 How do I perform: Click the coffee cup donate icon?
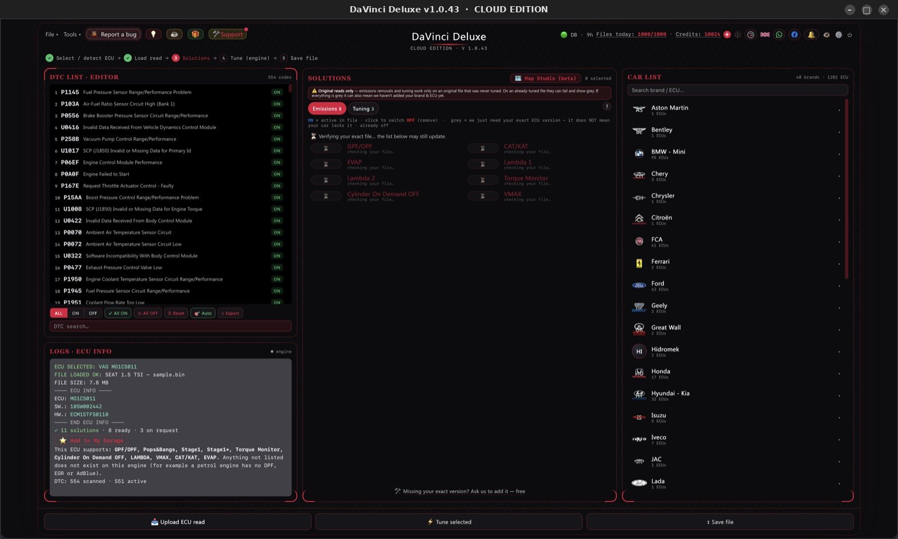click(x=174, y=34)
